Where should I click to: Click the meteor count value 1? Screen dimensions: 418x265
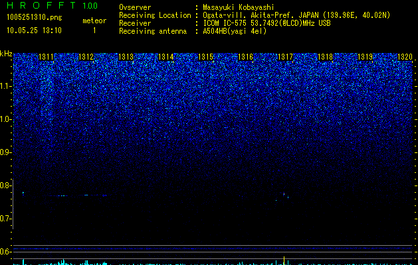click(94, 30)
